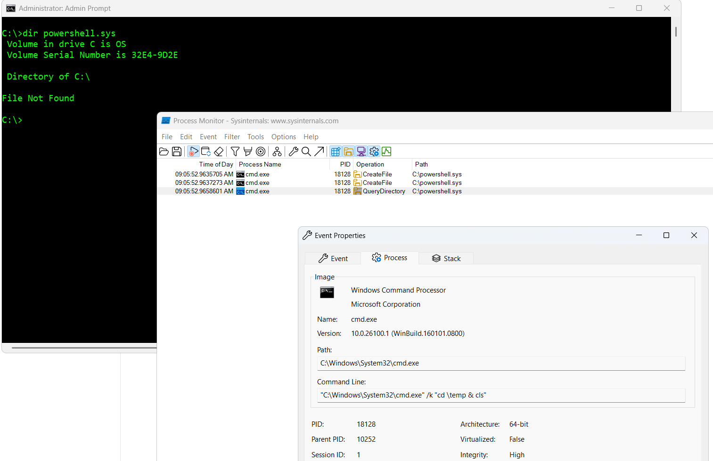Screen dimensions: 713x461
Task: Click the Admin Prompt title bar icon
Action: [10, 8]
